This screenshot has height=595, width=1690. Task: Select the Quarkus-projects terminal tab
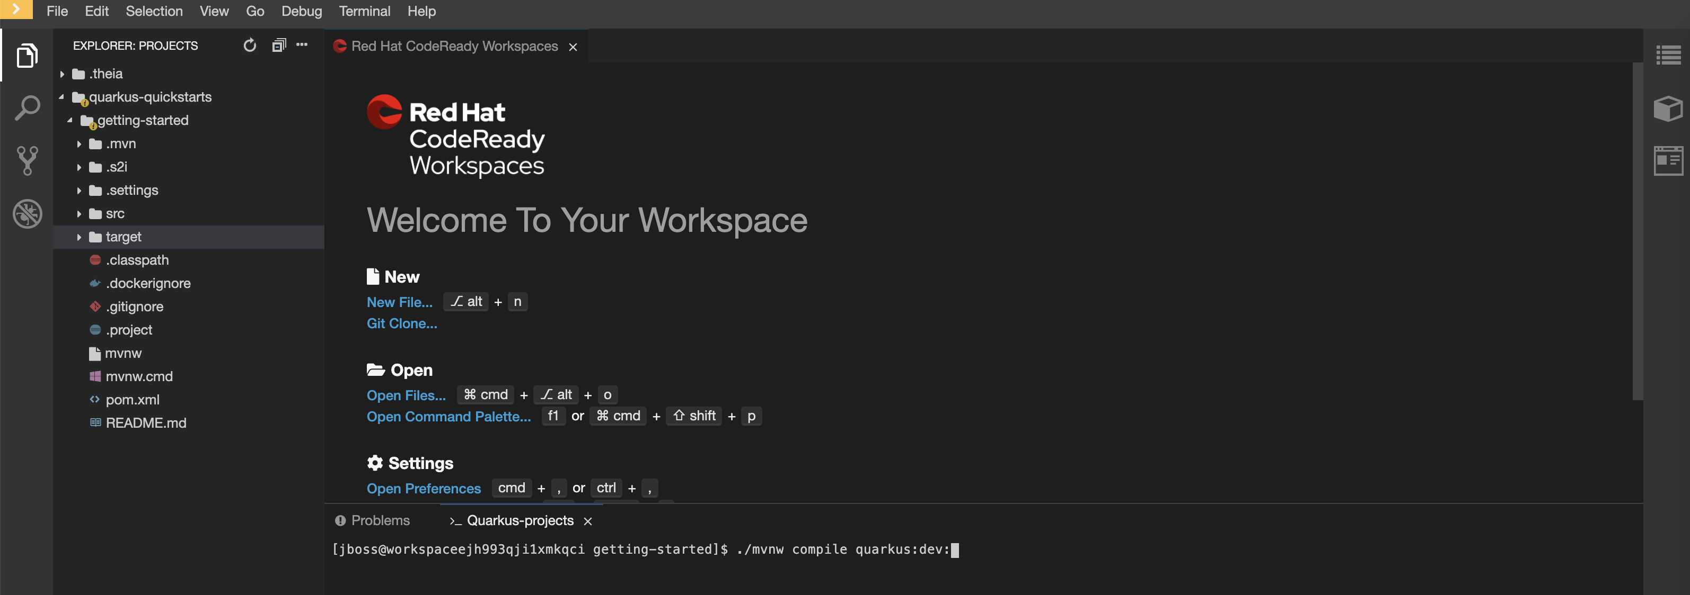520,521
